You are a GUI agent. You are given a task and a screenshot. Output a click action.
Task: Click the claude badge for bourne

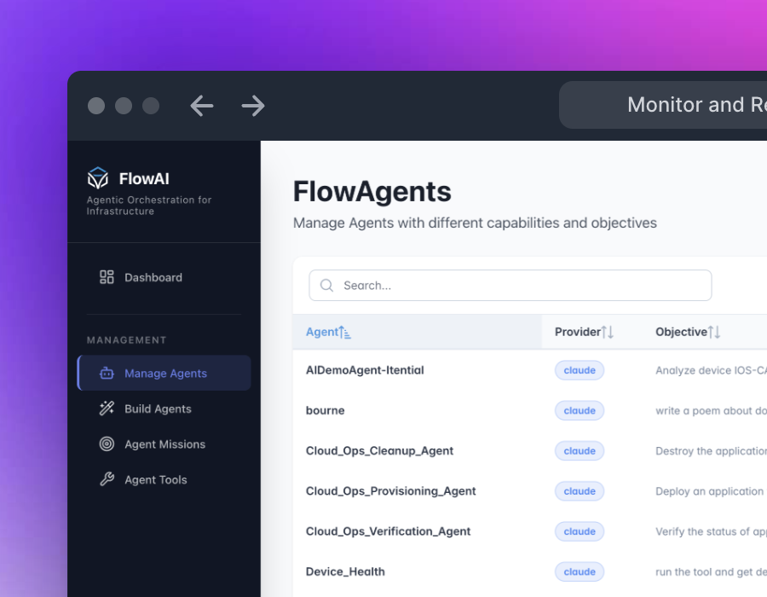(x=580, y=411)
